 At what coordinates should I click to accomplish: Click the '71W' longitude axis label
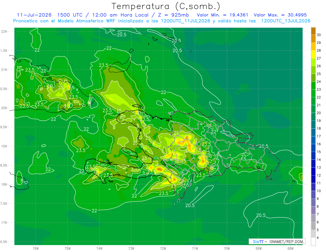[x=195, y=248]
